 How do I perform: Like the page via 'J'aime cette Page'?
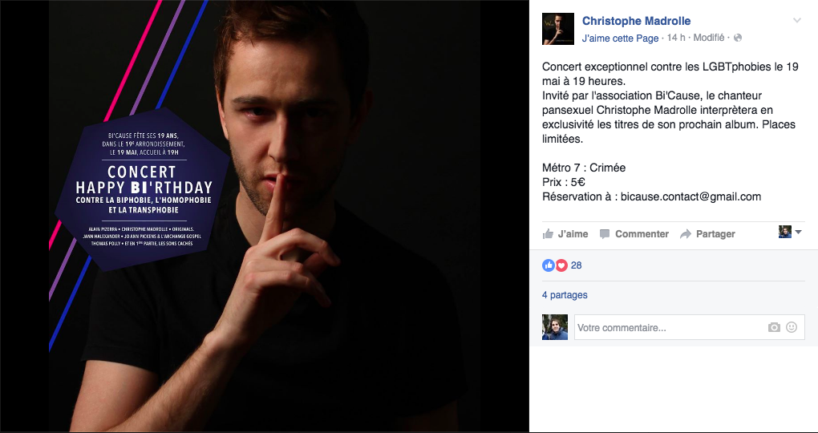click(x=620, y=38)
